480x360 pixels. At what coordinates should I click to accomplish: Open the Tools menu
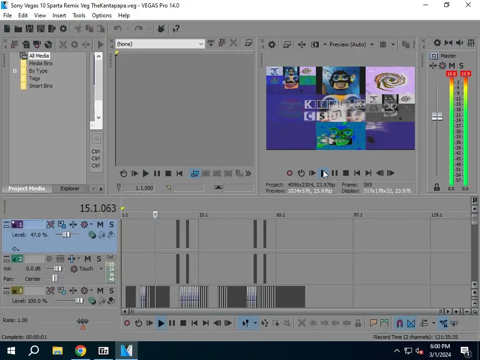pos(79,15)
